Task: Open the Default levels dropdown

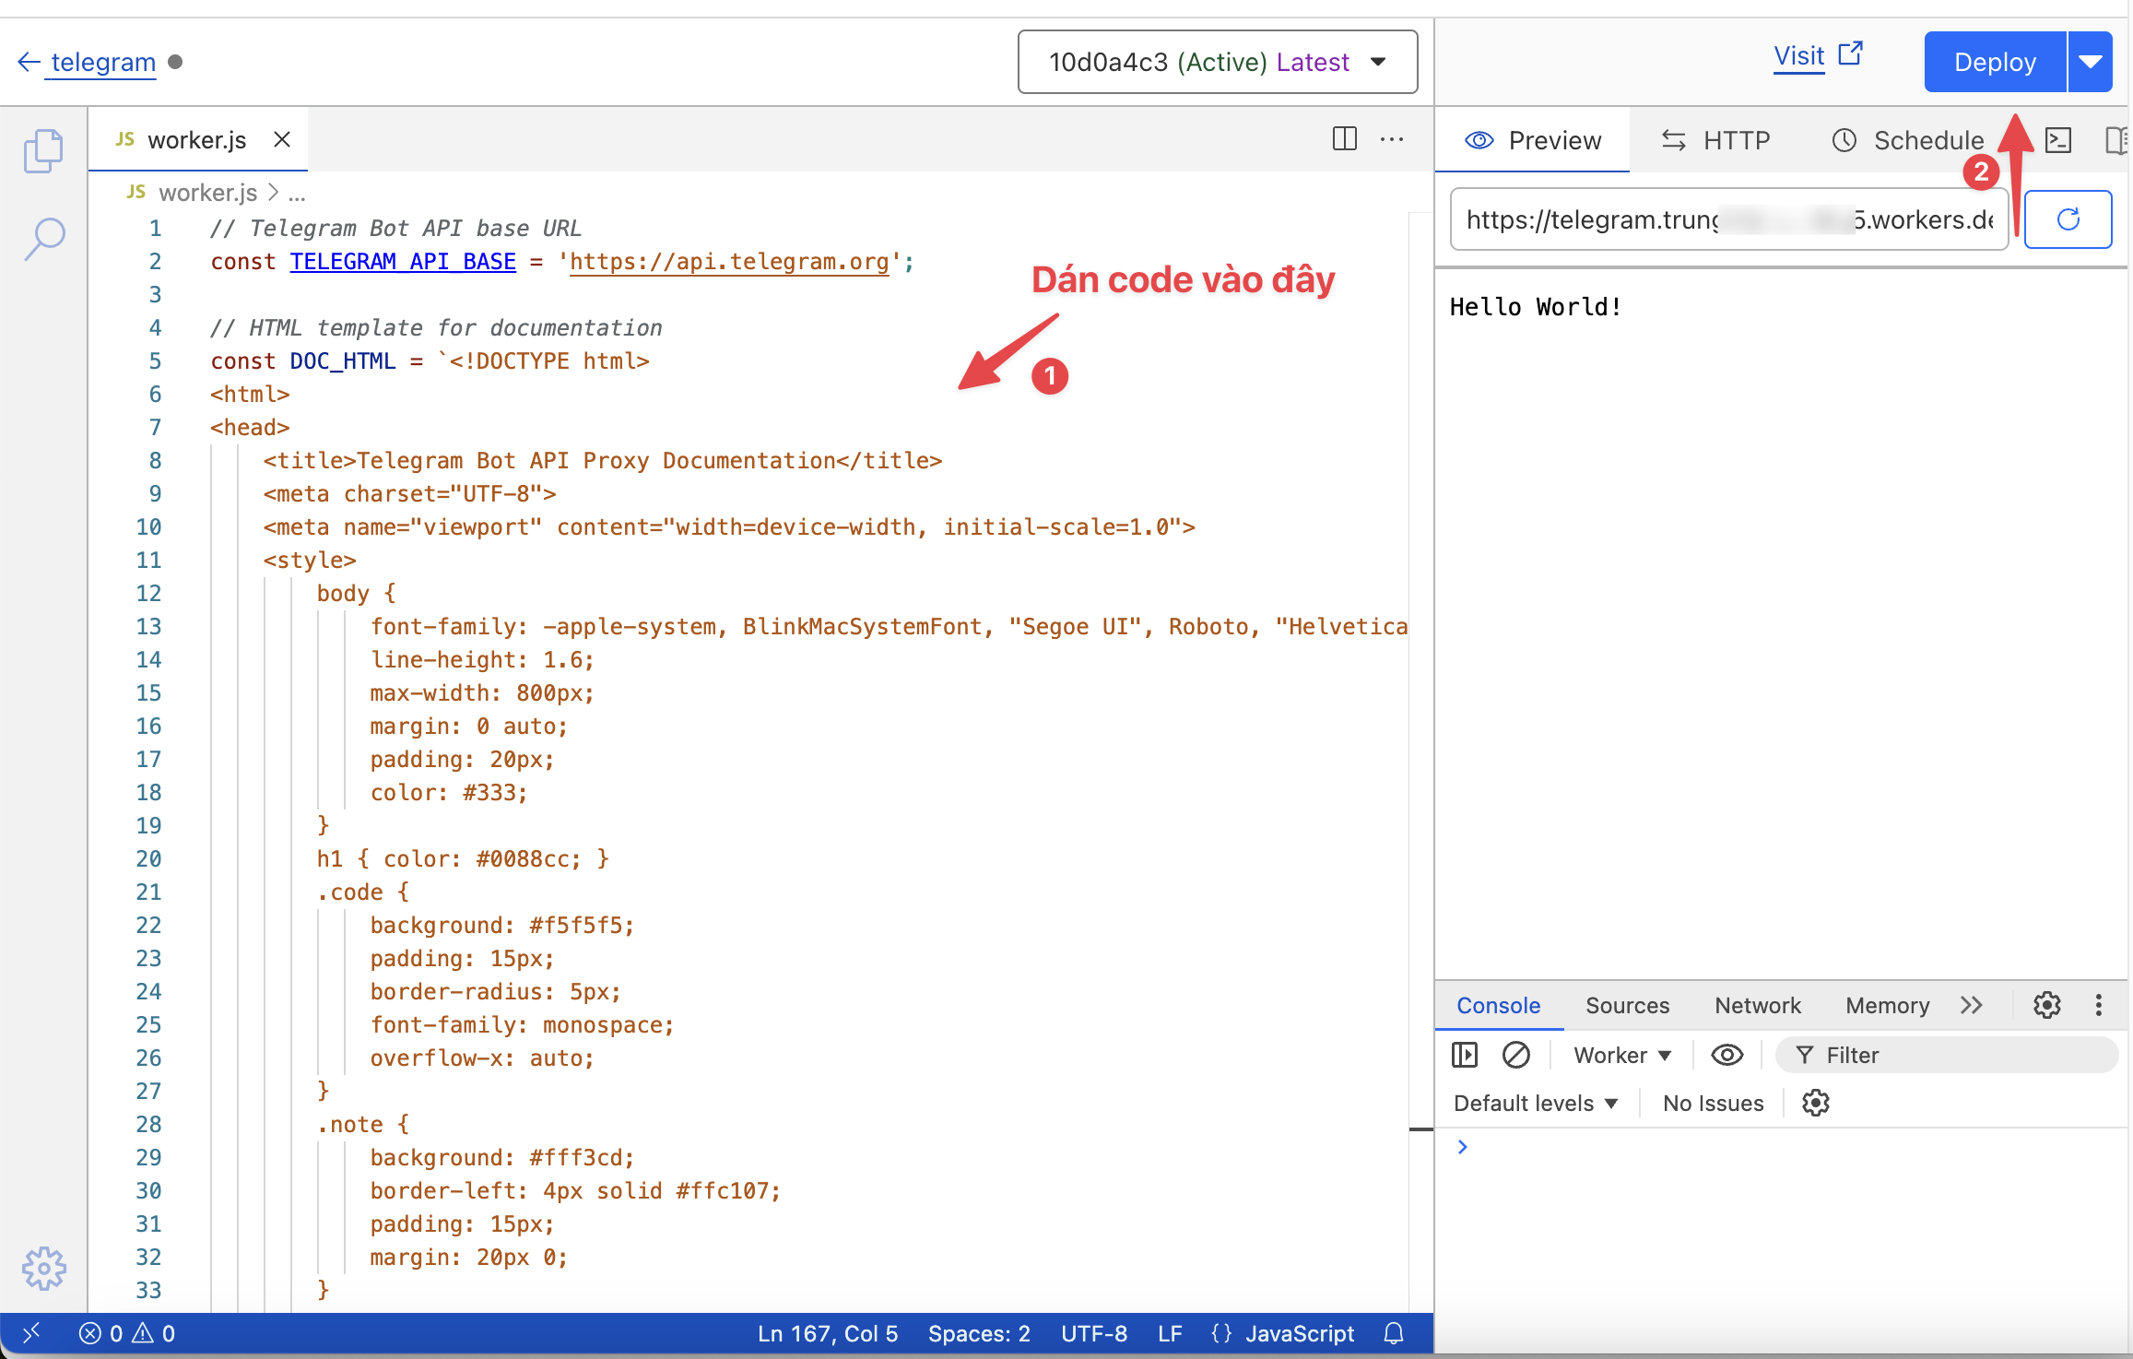Action: 1536,1103
